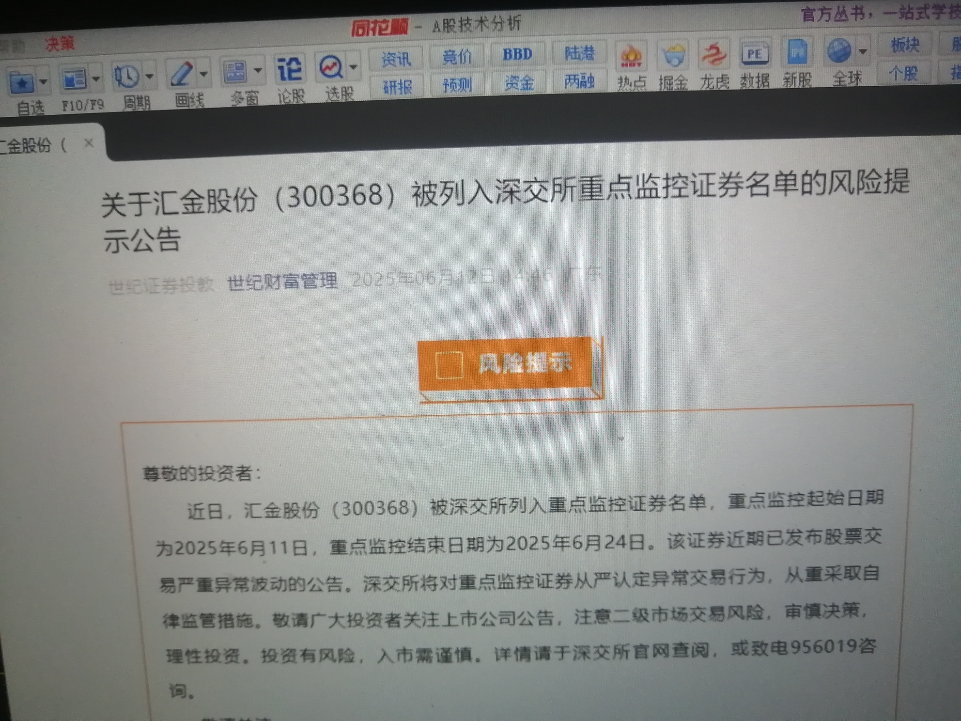Click the 同花顺 logo in title bar
This screenshot has height=721, width=961.
click(380, 28)
